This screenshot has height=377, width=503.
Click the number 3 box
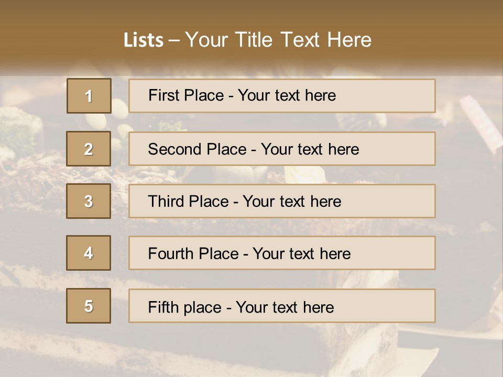pyautogui.click(x=89, y=201)
